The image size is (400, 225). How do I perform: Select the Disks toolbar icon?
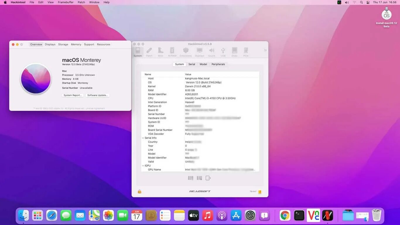pos(234,50)
